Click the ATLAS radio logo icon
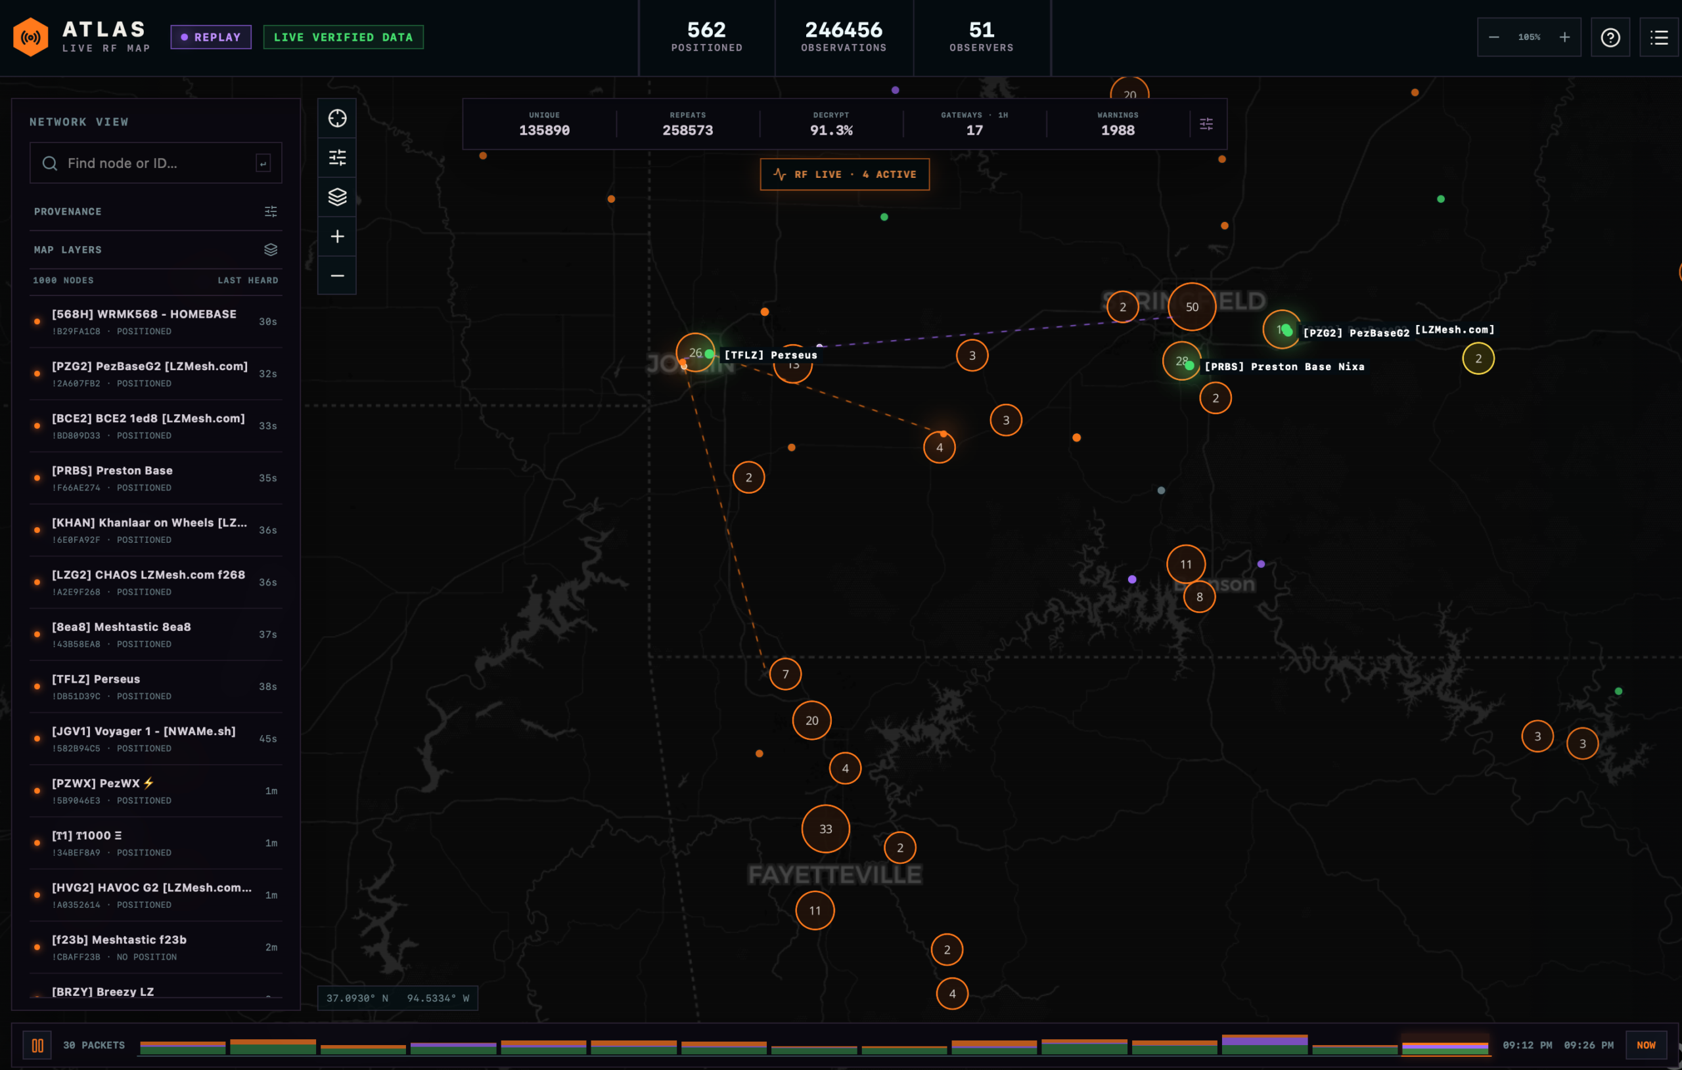The width and height of the screenshot is (1682, 1070). pos(31,37)
